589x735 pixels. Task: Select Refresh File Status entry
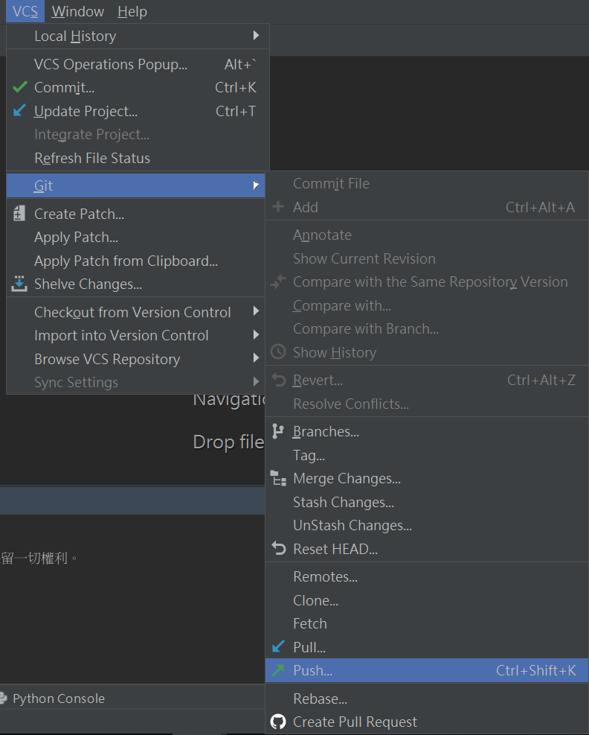(x=92, y=158)
